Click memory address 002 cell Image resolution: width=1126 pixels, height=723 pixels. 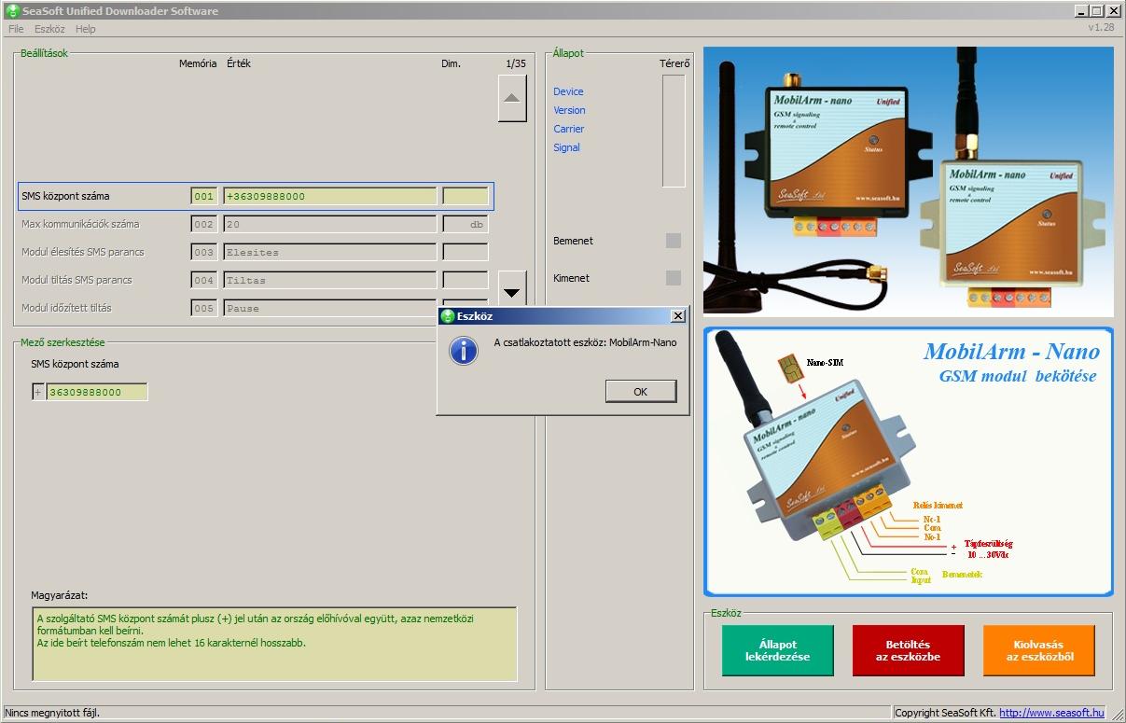204,225
